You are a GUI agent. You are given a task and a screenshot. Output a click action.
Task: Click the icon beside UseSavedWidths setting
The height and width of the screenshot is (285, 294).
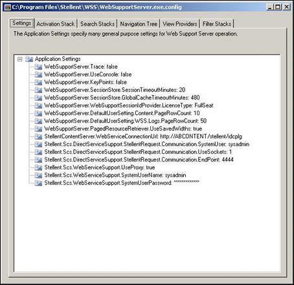pyautogui.click(x=38, y=129)
